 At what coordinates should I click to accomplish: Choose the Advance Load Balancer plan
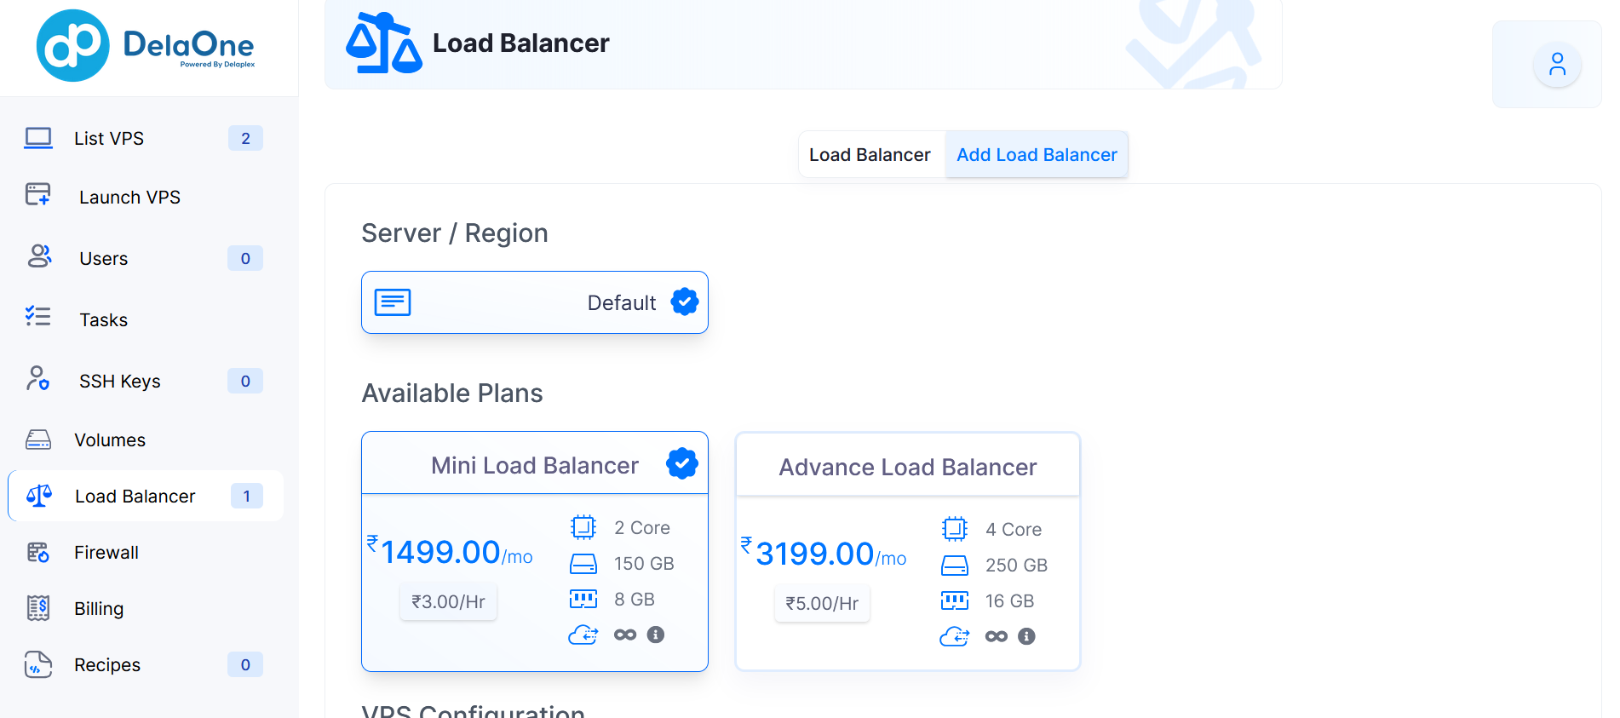pos(907,467)
